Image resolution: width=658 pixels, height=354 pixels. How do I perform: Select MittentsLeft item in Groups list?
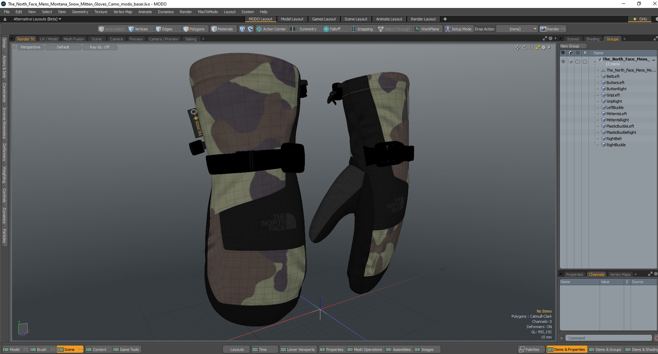click(616, 114)
